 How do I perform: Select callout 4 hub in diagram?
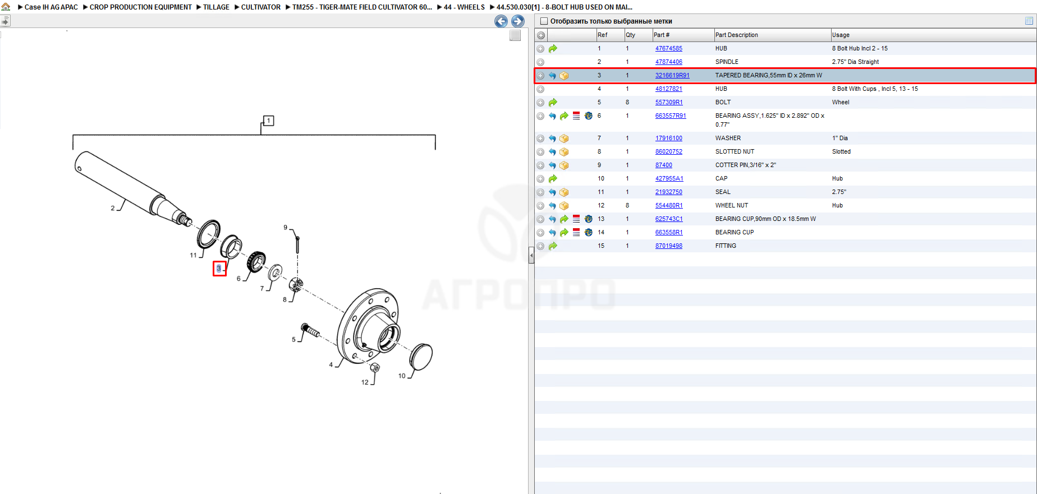click(331, 364)
